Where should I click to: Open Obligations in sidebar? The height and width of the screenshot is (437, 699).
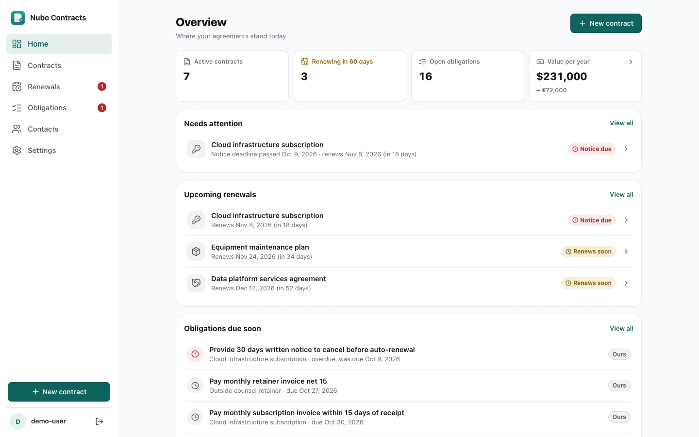click(59, 108)
